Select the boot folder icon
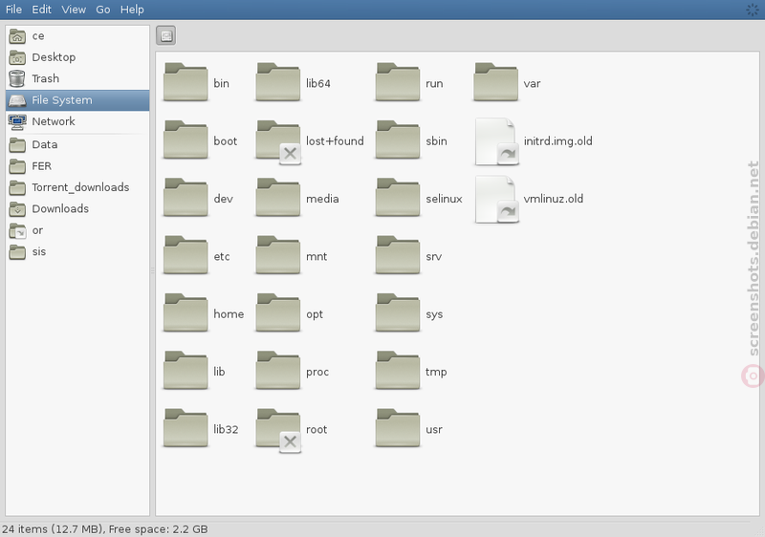The height and width of the screenshot is (537, 765). click(x=186, y=140)
